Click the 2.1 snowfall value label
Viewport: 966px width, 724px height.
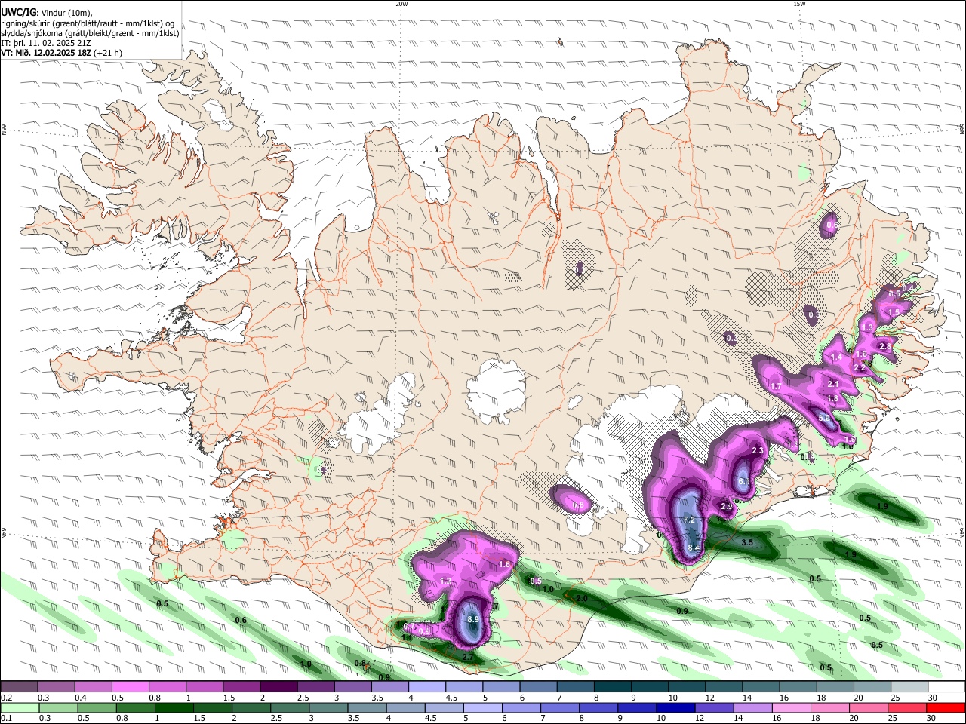(x=833, y=384)
